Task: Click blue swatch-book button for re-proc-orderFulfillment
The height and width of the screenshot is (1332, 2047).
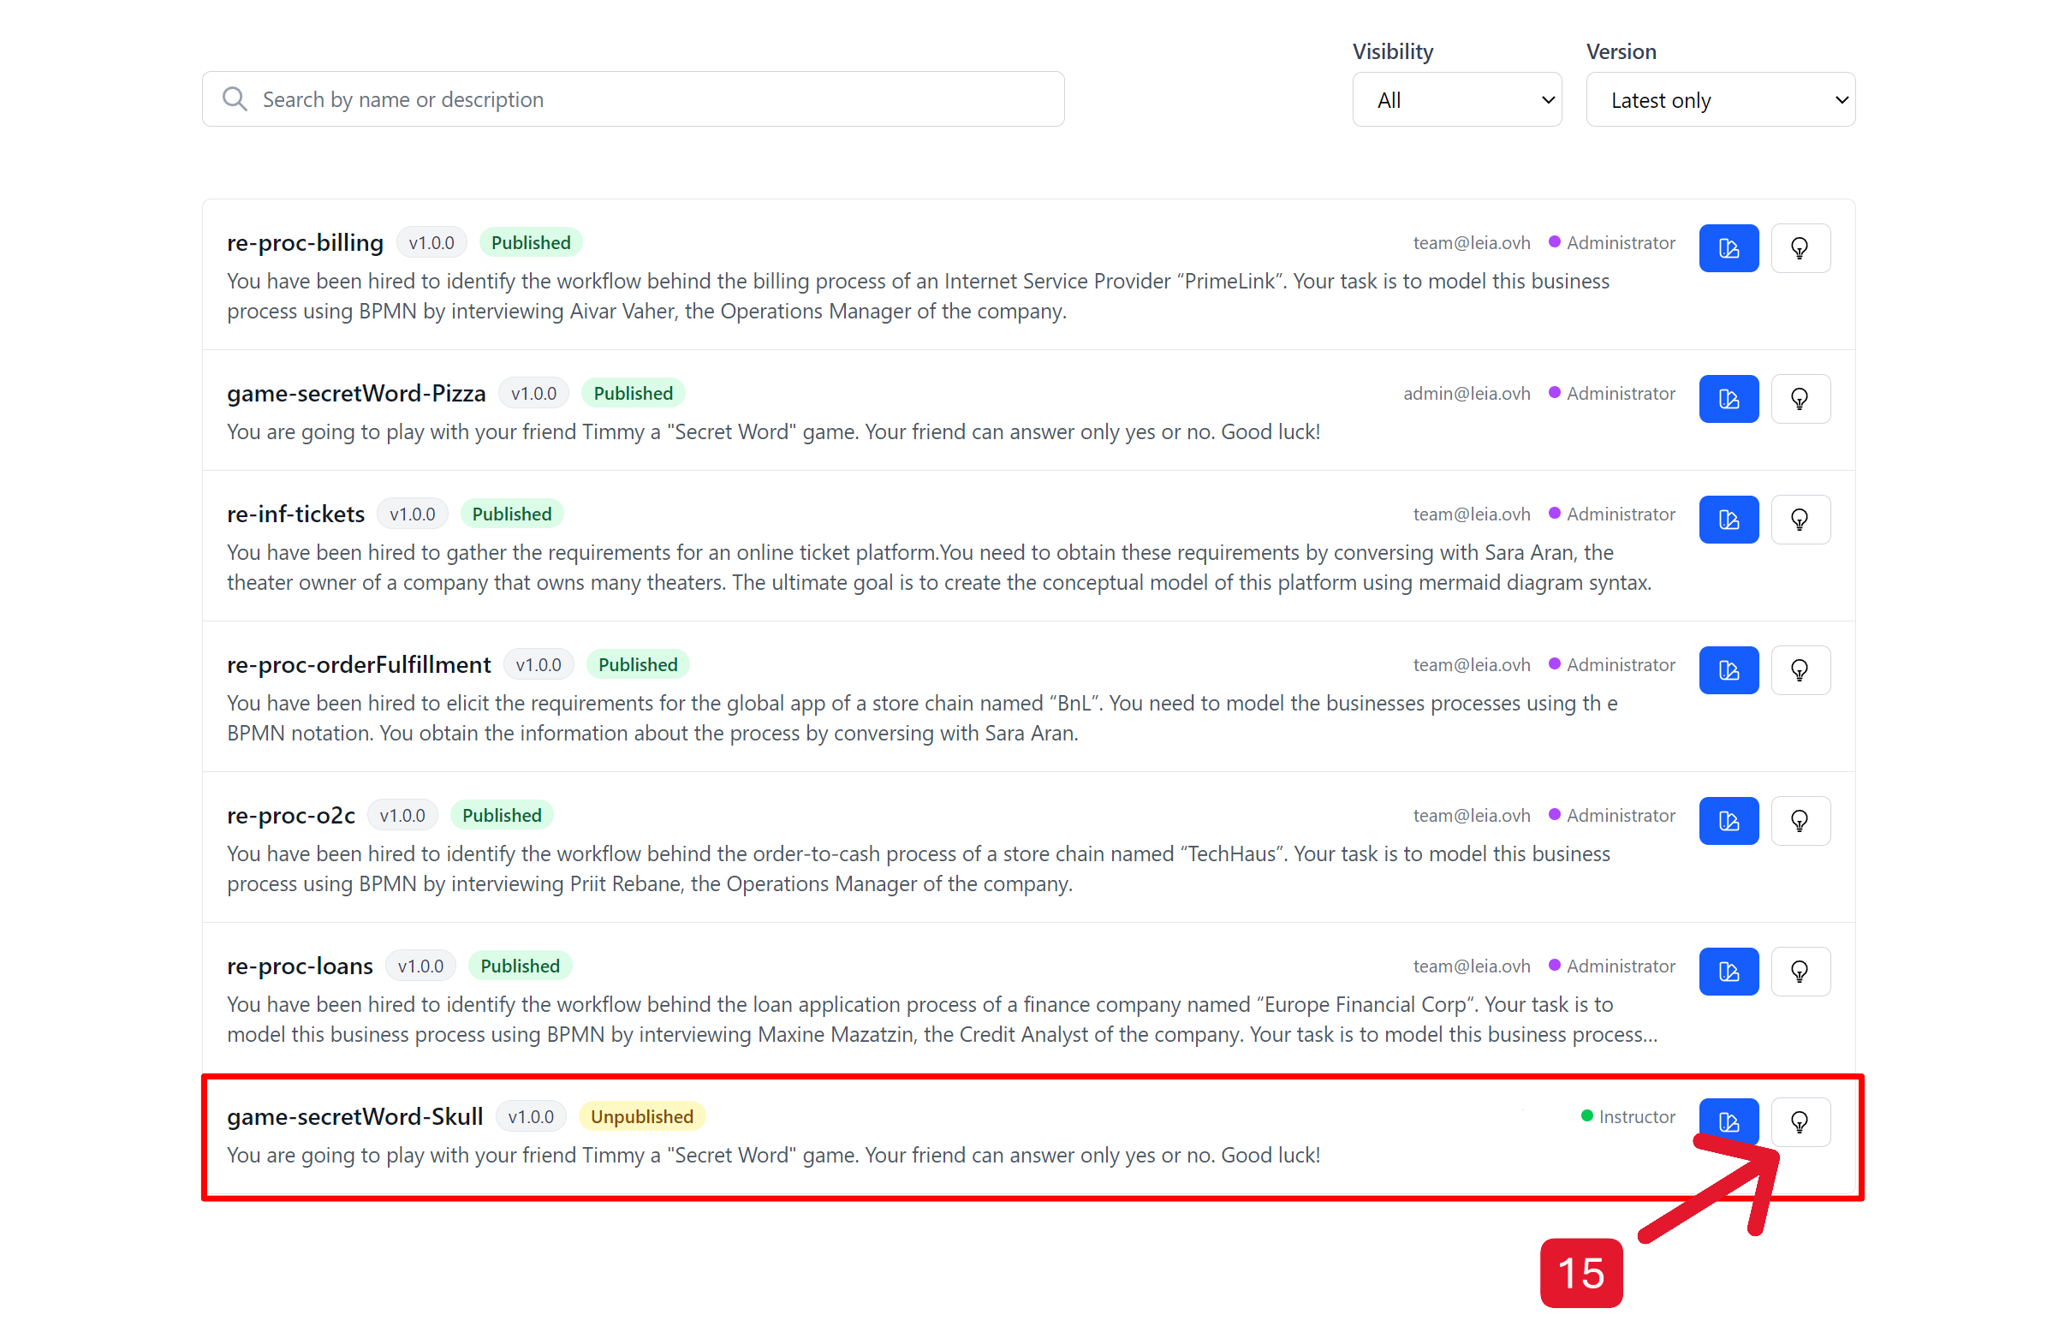Action: coord(1728,670)
